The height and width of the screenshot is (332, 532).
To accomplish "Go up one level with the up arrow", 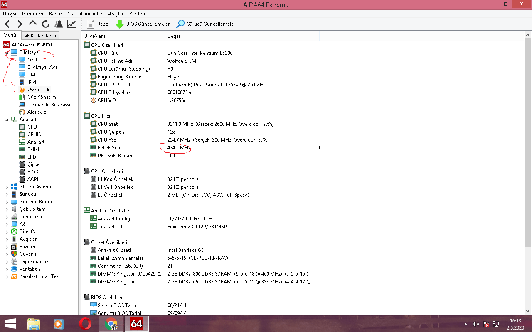I will (33, 24).
